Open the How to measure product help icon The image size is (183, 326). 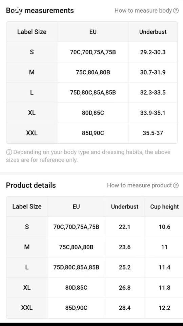coord(176,185)
